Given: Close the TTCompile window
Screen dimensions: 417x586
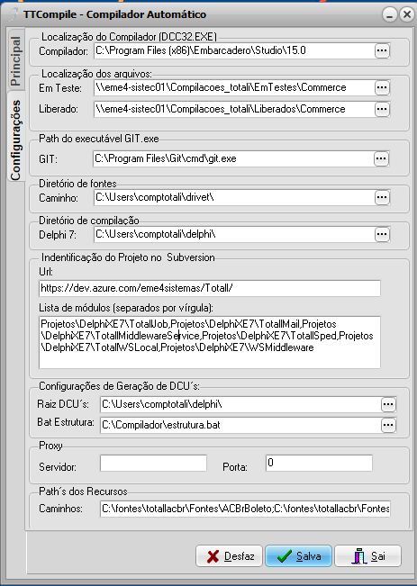Looking at the screenshot, I should point(406,14).
